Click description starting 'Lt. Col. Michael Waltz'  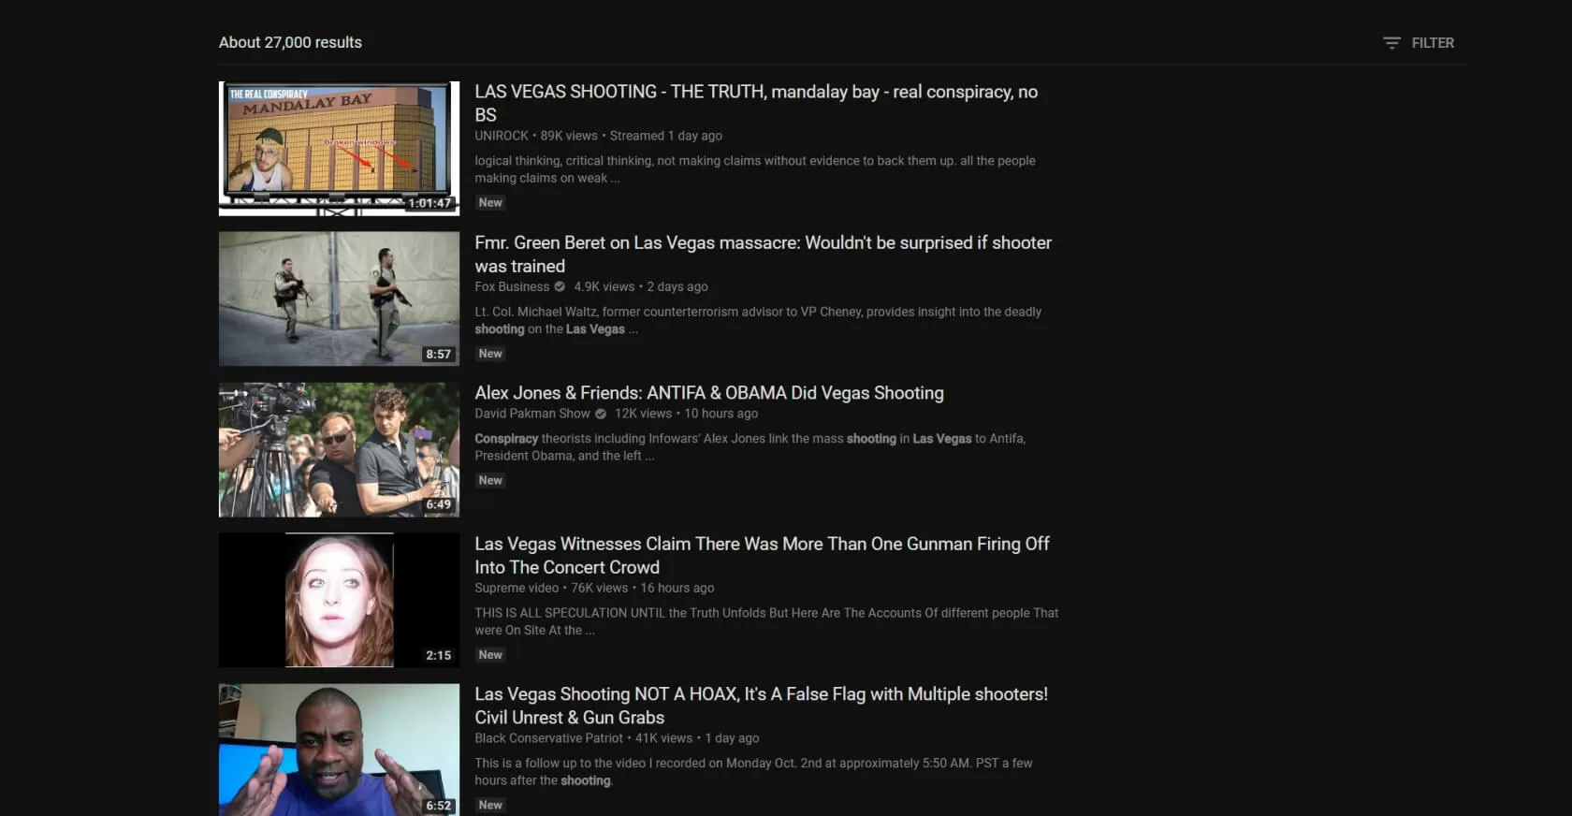[x=758, y=320]
